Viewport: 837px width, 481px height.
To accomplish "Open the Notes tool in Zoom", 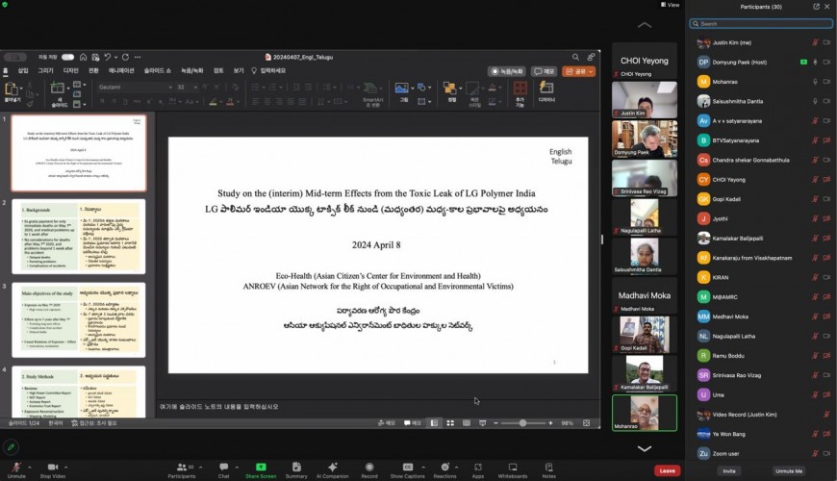I will [548, 468].
